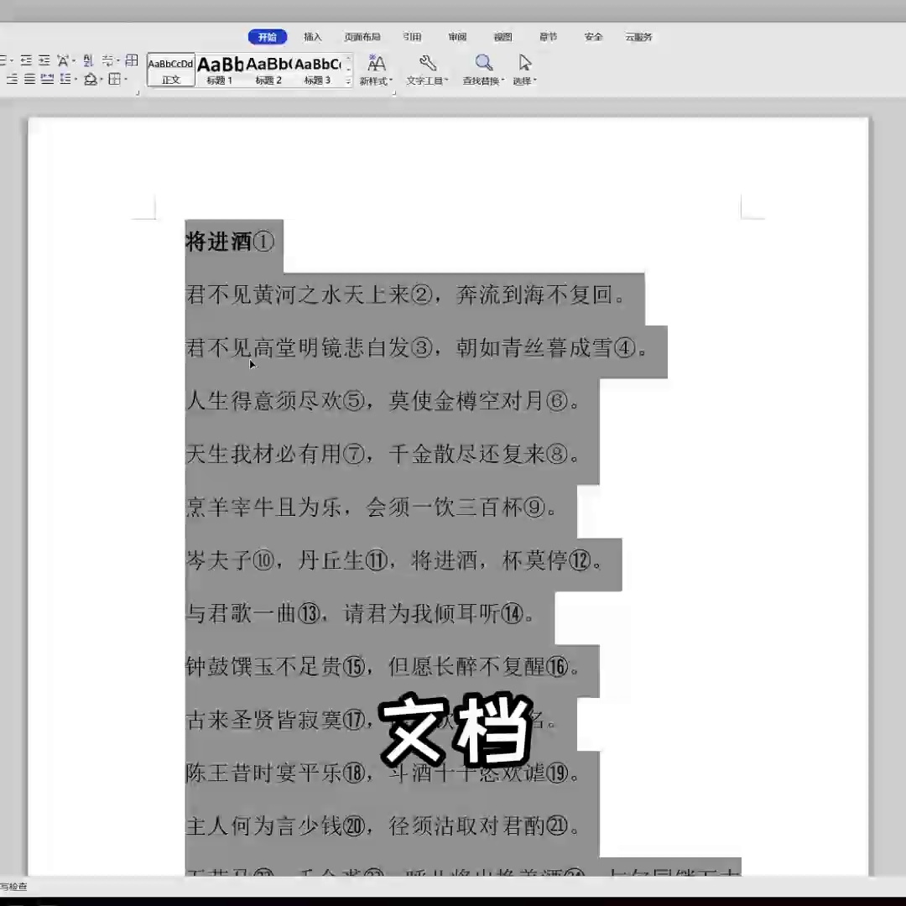This screenshot has height=906, width=906.
Task: Open the spell check (拼写检查) in status bar
Action: click(13, 887)
